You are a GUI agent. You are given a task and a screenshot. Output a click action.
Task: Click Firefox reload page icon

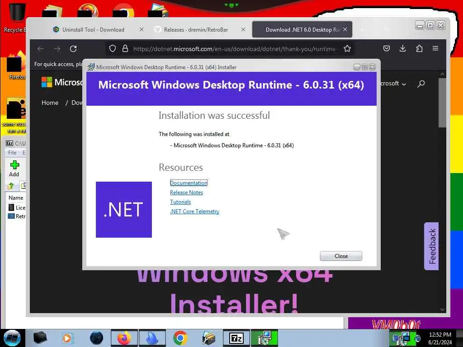(73, 49)
